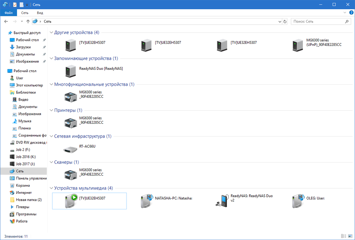Select the OLEG: User media device
This screenshot has height=240, width=355.
[x=297, y=201]
